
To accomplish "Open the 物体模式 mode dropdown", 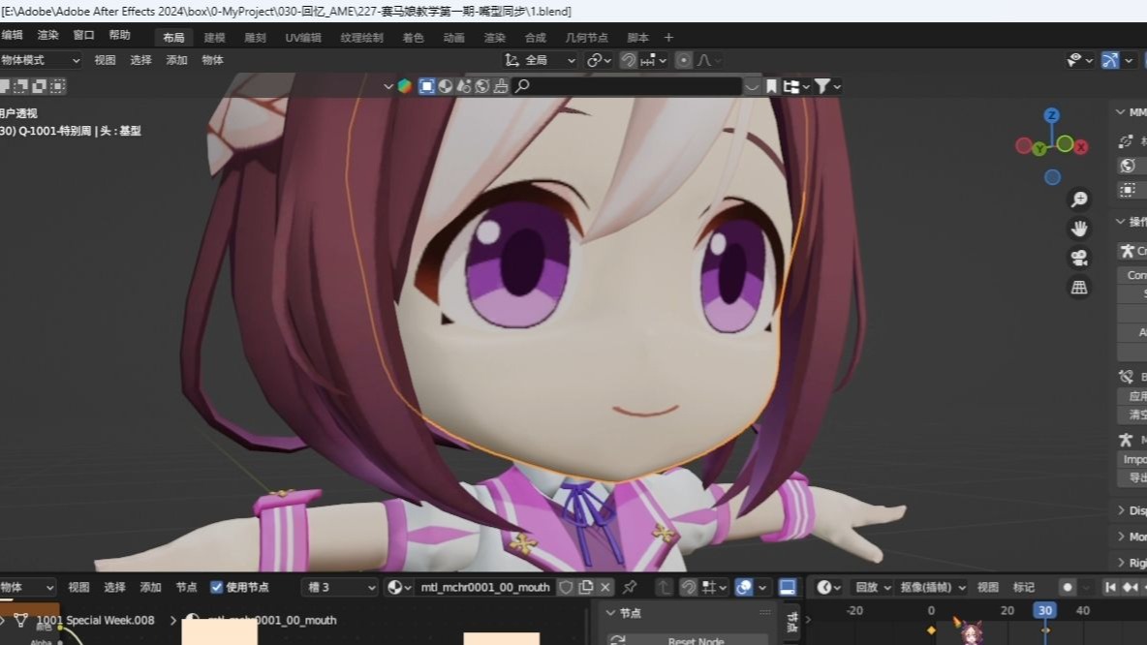I will [x=41, y=60].
